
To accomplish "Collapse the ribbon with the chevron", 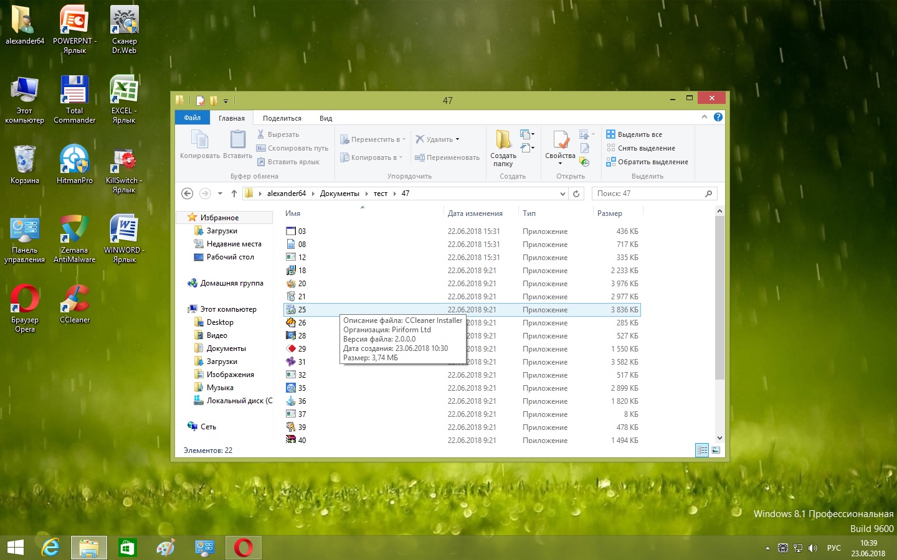I will 705,117.
